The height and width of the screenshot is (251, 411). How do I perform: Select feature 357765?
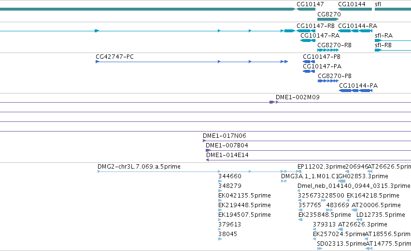pyautogui.click(x=310, y=205)
